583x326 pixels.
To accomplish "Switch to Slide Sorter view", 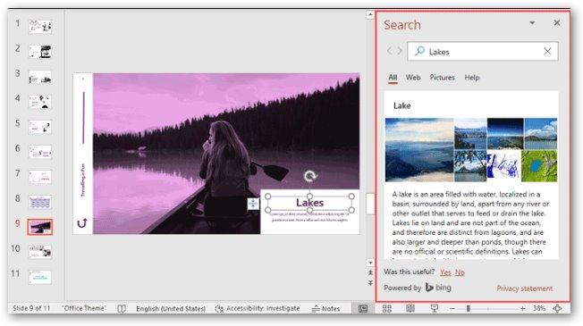I will 386,308.
